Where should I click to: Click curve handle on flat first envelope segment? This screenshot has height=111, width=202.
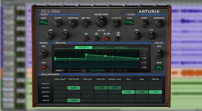(70, 59)
